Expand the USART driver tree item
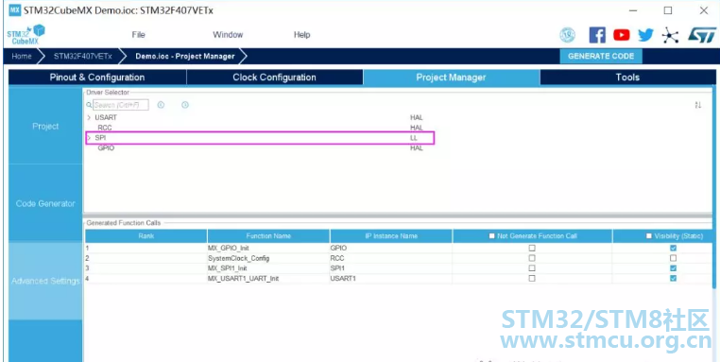The image size is (720, 362). [x=89, y=117]
